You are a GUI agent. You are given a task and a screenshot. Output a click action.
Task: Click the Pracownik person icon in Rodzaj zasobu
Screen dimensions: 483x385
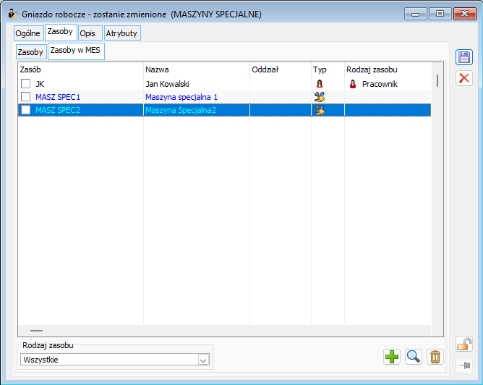pyautogui.click(x=353, y=84)
